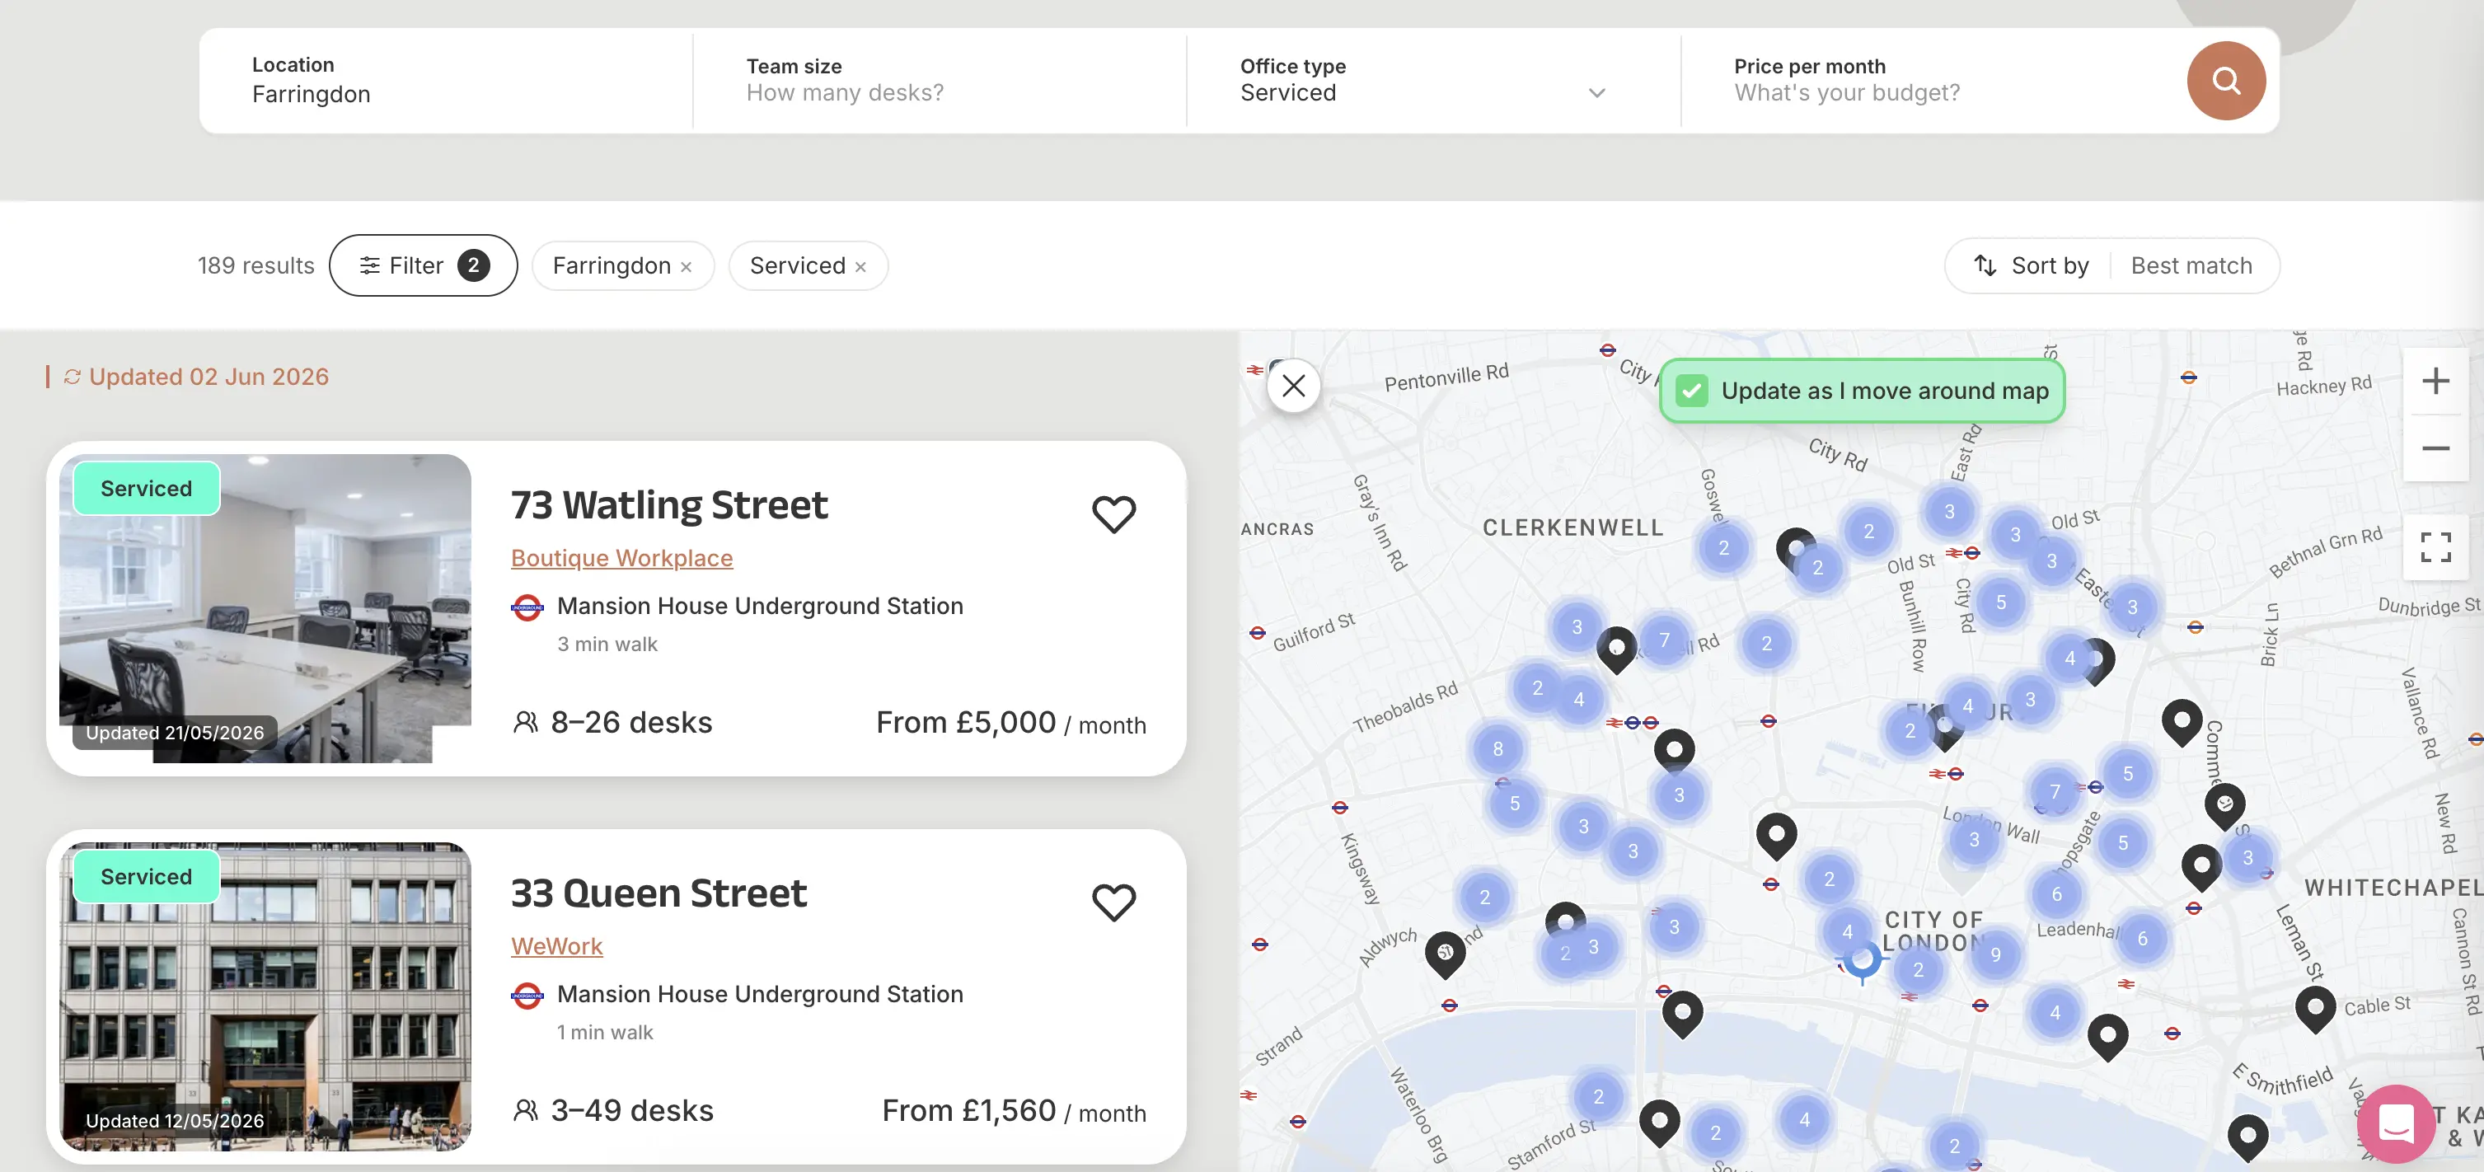
Task: Open the WeWork provider link
Action: pos(556,945)
